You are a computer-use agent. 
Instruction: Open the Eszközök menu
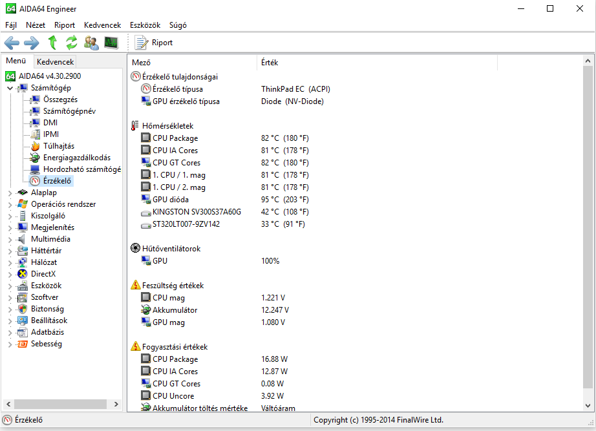tap(145, 25)
